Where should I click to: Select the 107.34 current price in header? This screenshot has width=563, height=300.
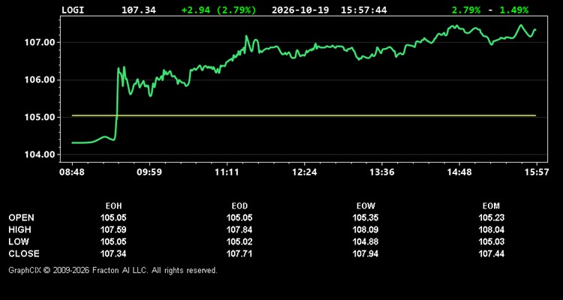coord(139,10)
